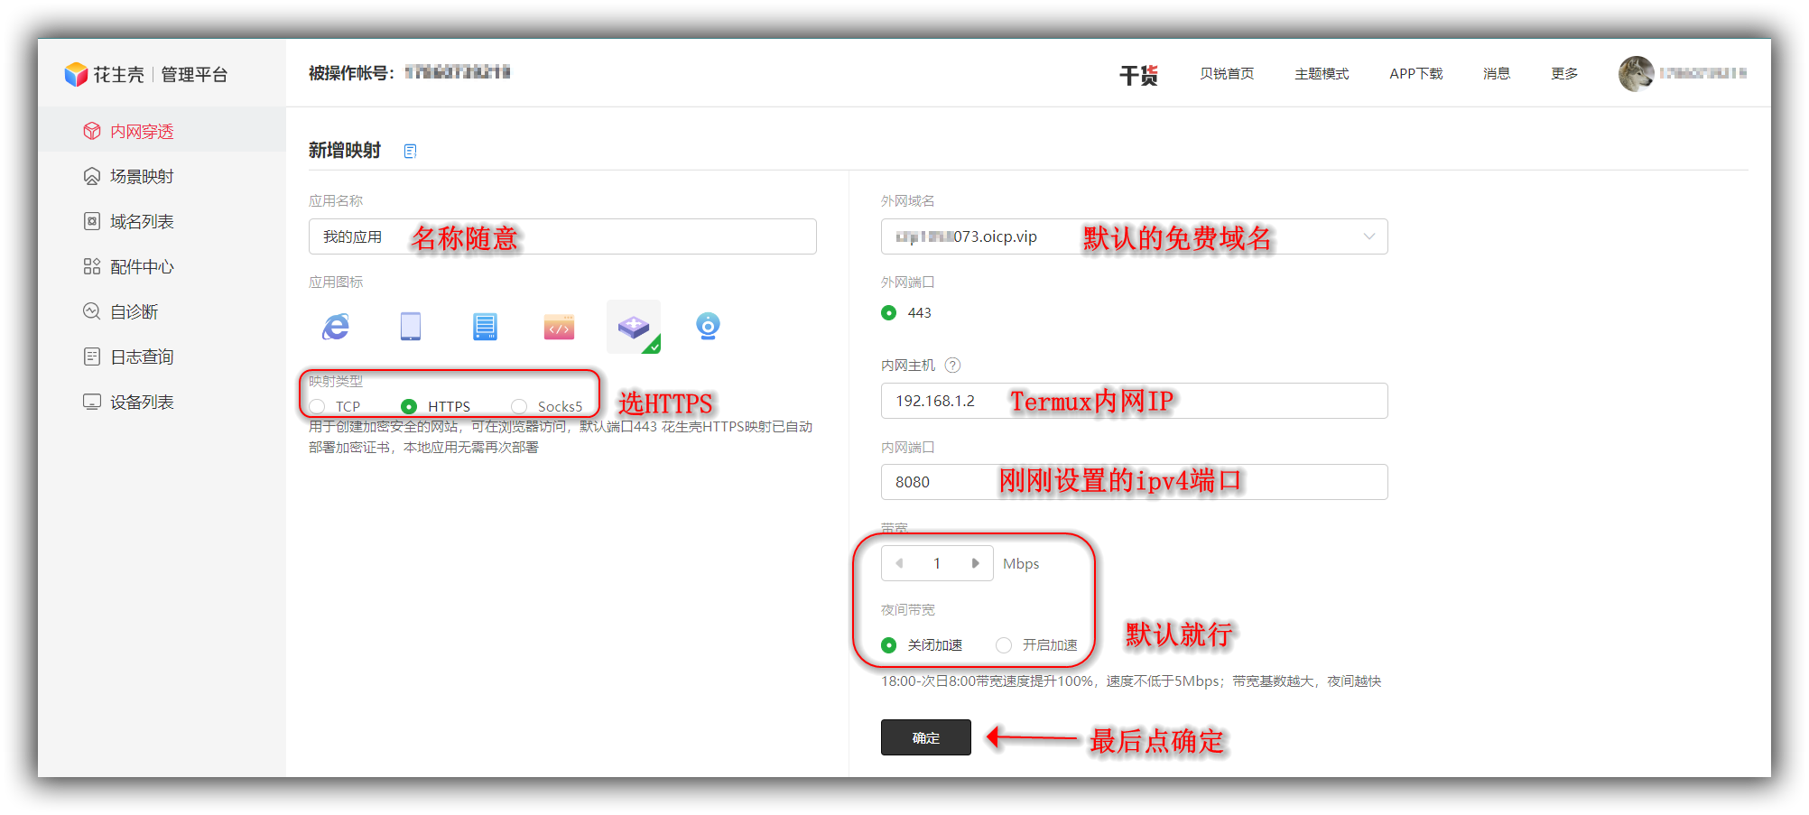Open the APP下载 link
1809x815 pixels.
point(1415,74)
